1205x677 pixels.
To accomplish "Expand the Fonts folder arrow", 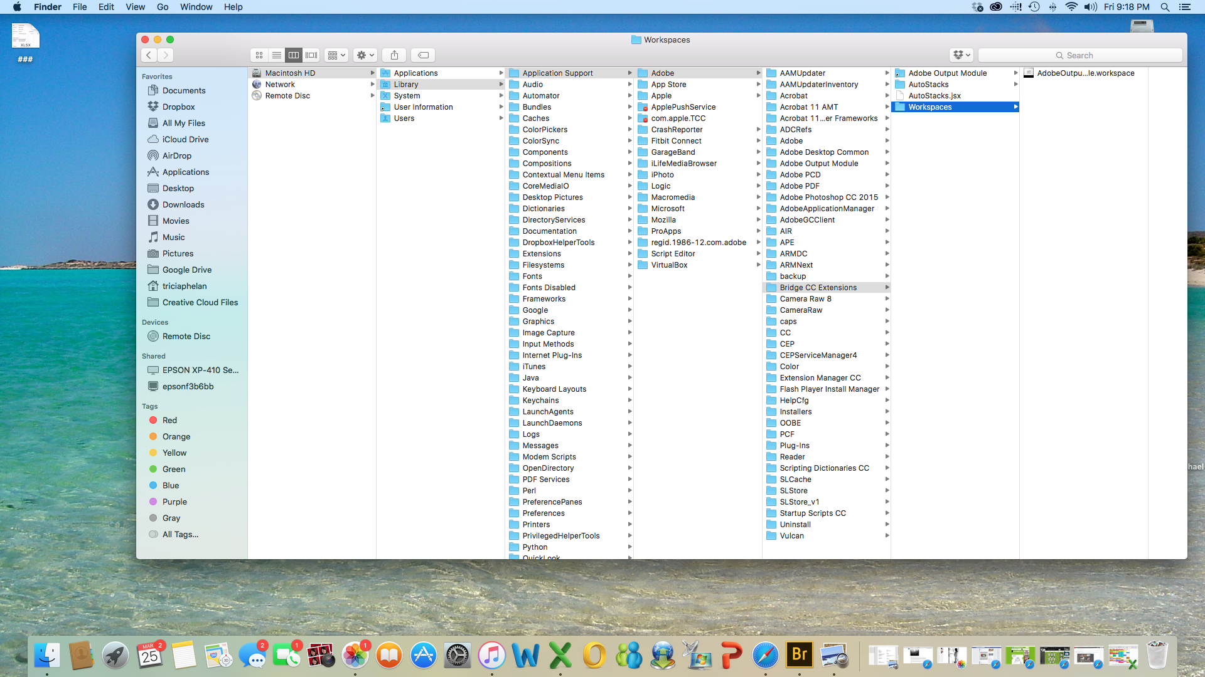I will pos(629,276).
